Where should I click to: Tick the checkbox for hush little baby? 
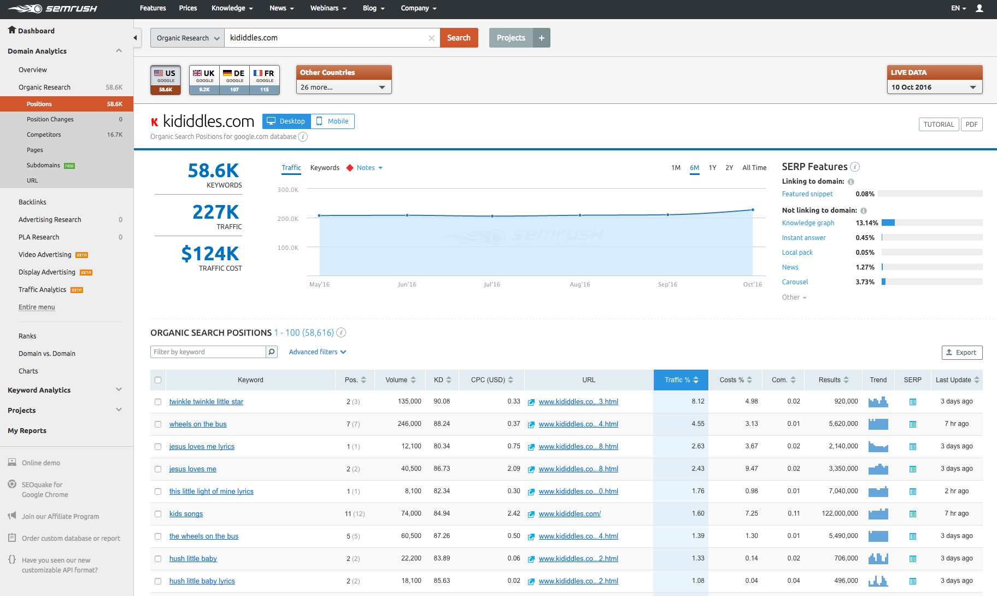[158, 559]
